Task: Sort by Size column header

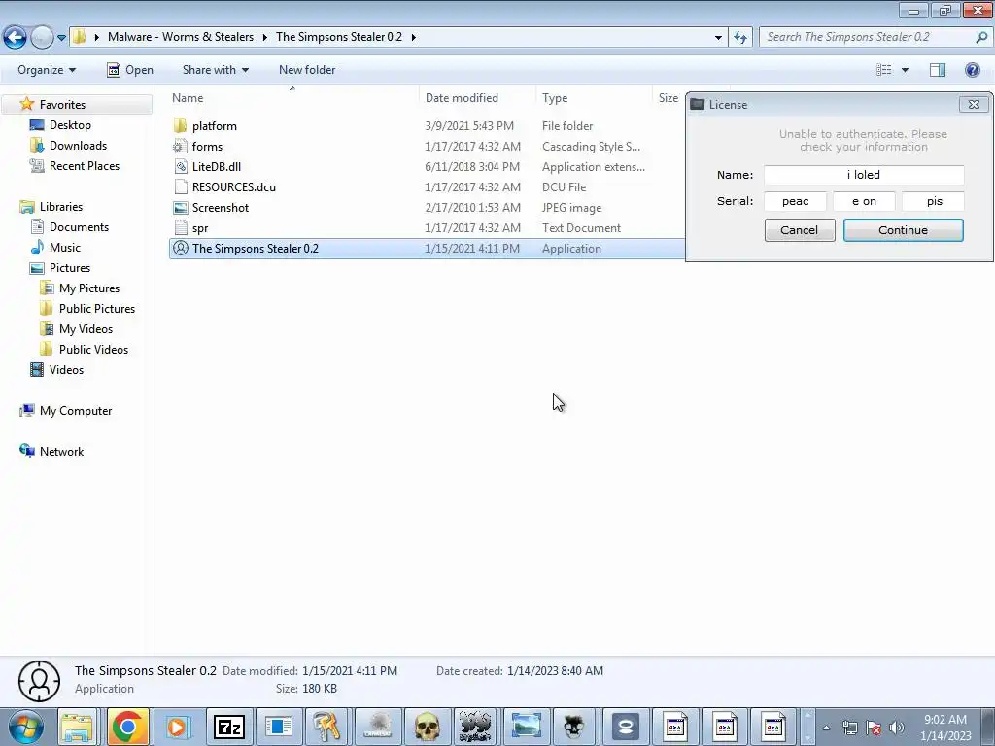Action: [669, 98]
